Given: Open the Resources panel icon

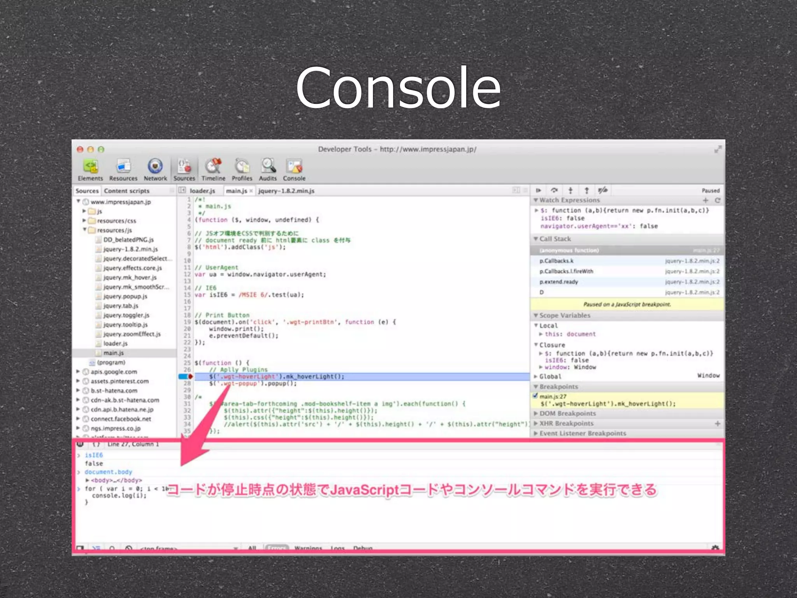Looking at the screenshot, I should (123, 170).
